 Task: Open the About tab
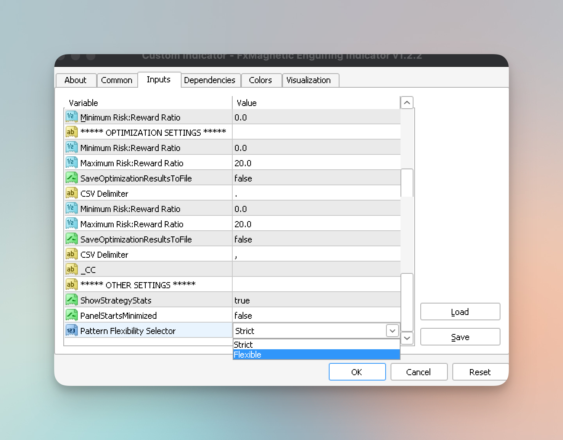[x=76, y=80]
